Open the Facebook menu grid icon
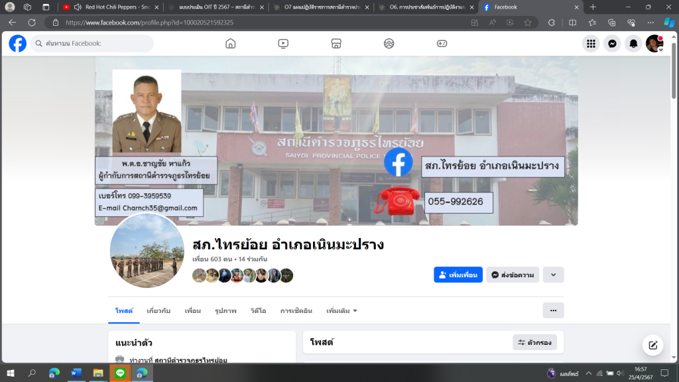The image size is (679, 382). [591, 44]
